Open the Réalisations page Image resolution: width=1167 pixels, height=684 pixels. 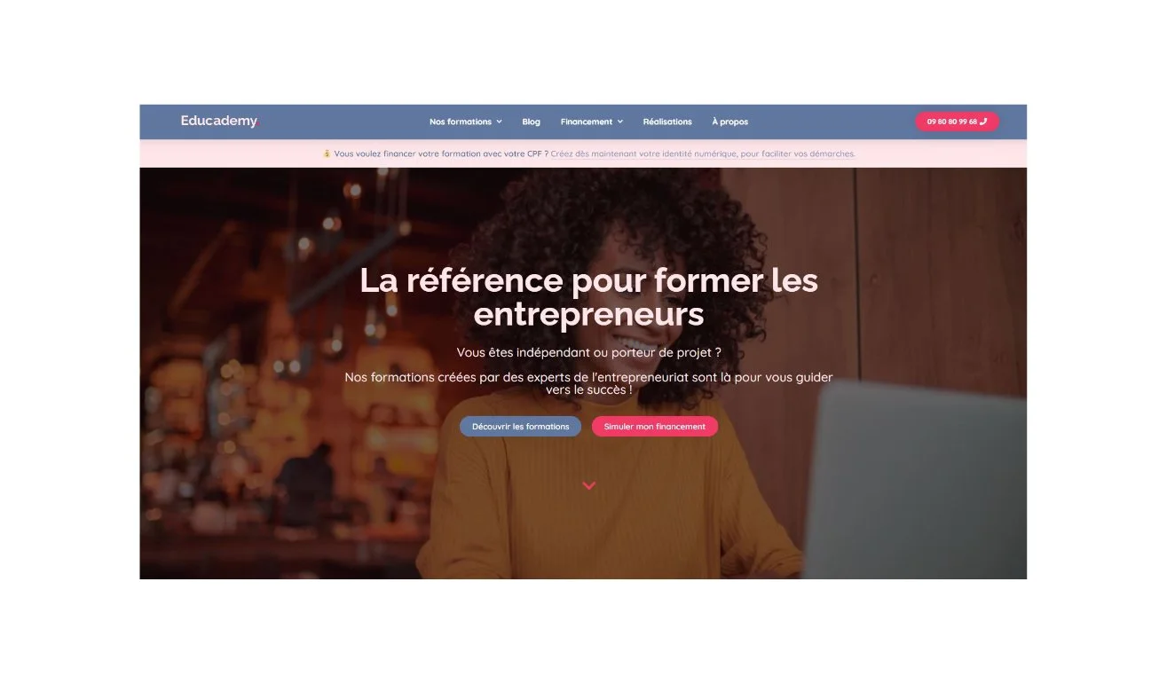(667, 122)
